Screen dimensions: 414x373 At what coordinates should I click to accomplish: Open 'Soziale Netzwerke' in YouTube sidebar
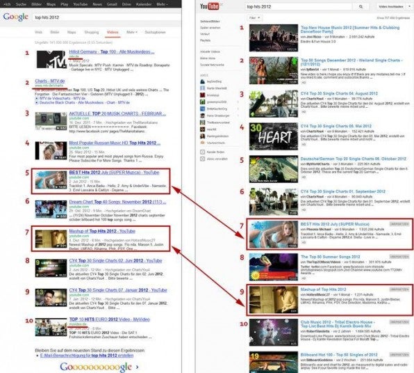coord(212,65)
